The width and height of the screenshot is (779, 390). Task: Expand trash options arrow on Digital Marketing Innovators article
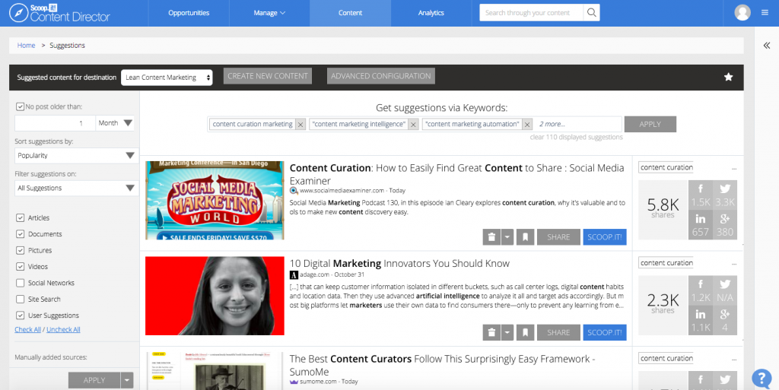click(x=507, y=332)
